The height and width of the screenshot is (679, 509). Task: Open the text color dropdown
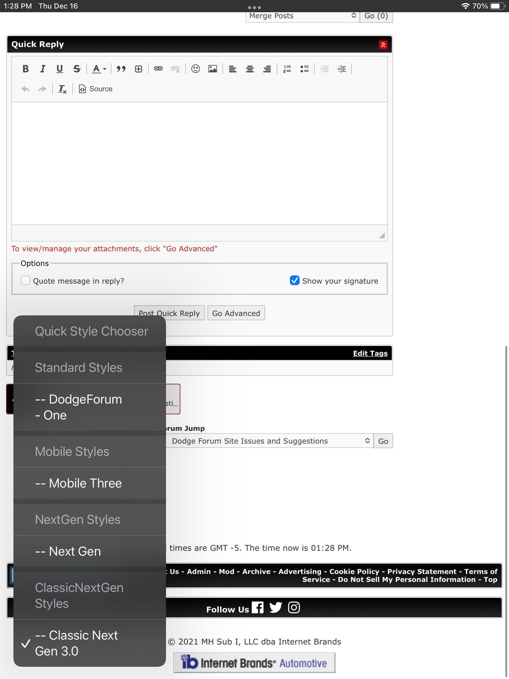[99, 69]
